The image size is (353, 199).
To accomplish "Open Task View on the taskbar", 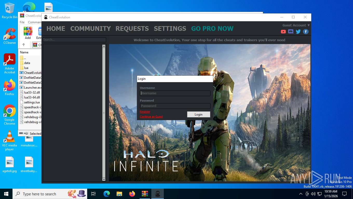I will tap(93, 194).
